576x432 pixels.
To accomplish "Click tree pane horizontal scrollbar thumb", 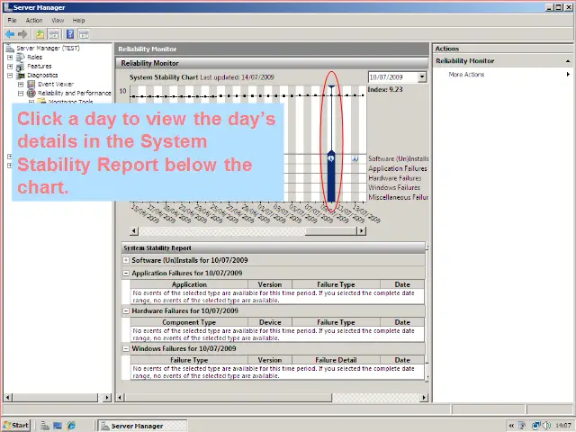I will (55, 397).
